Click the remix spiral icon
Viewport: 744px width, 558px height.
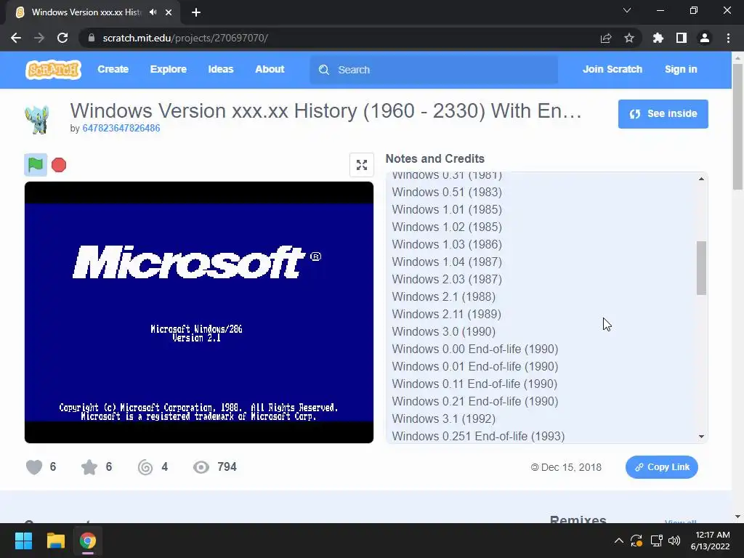(145, 467)
